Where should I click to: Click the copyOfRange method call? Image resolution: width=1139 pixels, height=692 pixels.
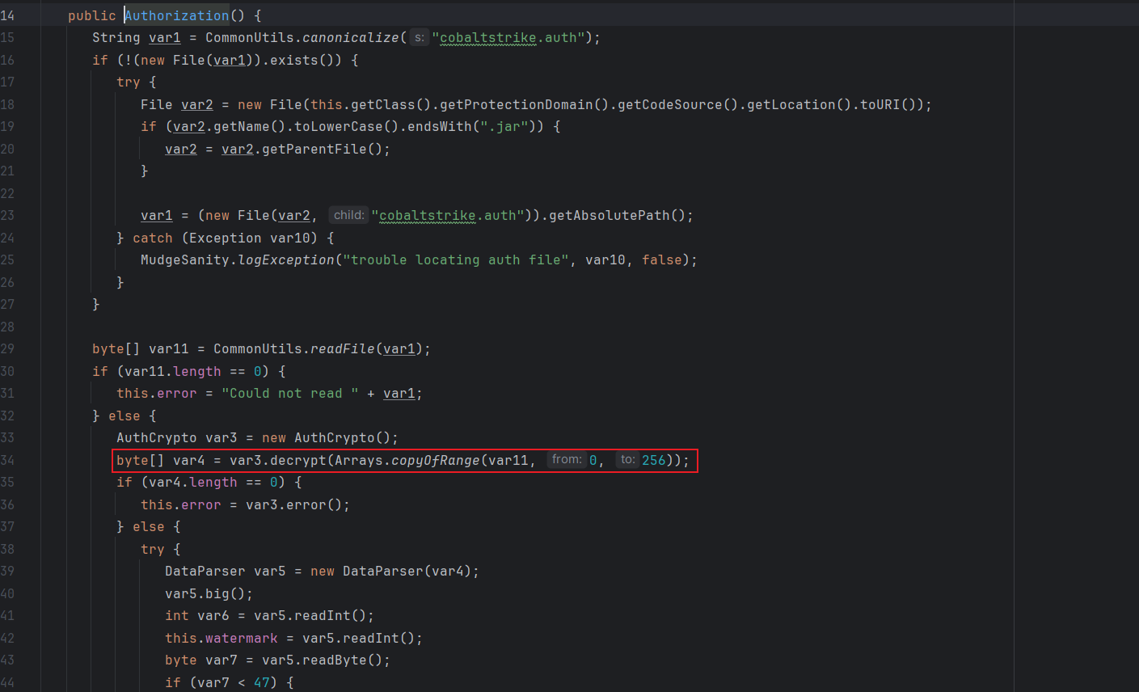coord(436,461)
